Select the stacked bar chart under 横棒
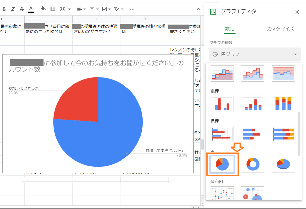 (x=253, y=134)
